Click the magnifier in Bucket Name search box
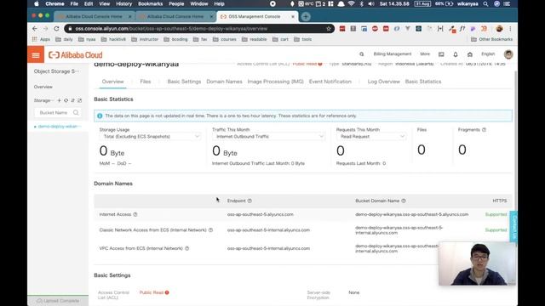This screenshot has height=306, width=545. pyautogui.click(x=76, y=112)
